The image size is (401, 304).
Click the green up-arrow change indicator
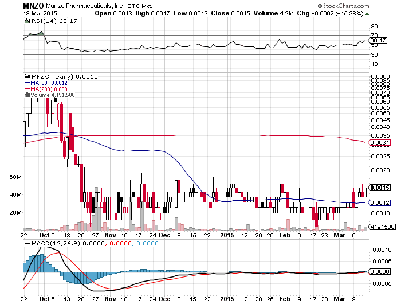click(367, 14)
